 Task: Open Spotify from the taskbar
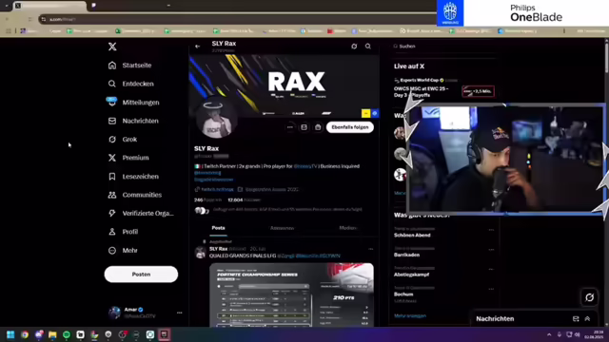pyautogui.click(x=67, y=334)
